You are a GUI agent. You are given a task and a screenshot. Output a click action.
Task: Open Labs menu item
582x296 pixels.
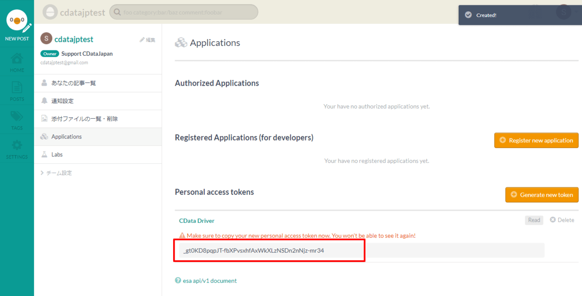(x=57, y=155)
